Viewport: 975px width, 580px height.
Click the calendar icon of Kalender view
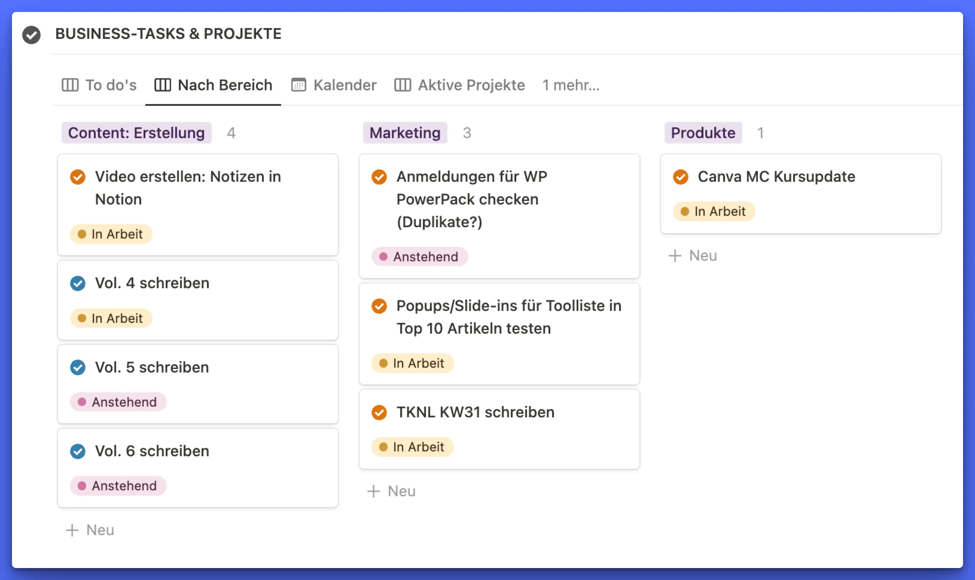tap(298, 85)
